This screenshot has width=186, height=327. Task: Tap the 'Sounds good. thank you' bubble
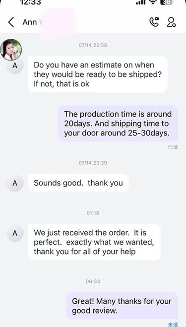[x=78, y=183]
